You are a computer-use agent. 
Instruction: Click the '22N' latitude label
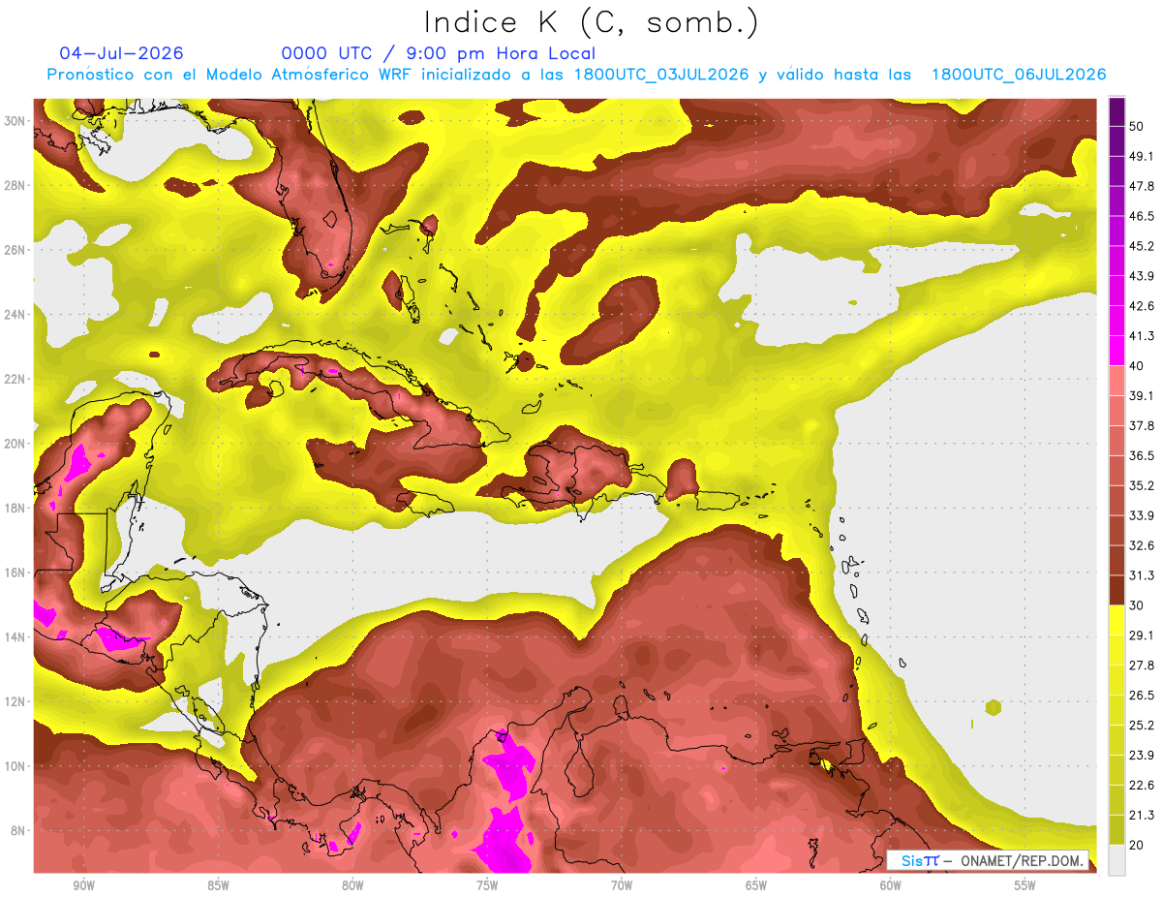click(15, 379)
